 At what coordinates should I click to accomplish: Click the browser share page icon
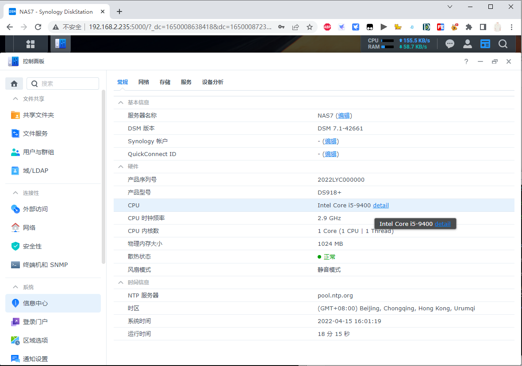[x=296, y=27]
